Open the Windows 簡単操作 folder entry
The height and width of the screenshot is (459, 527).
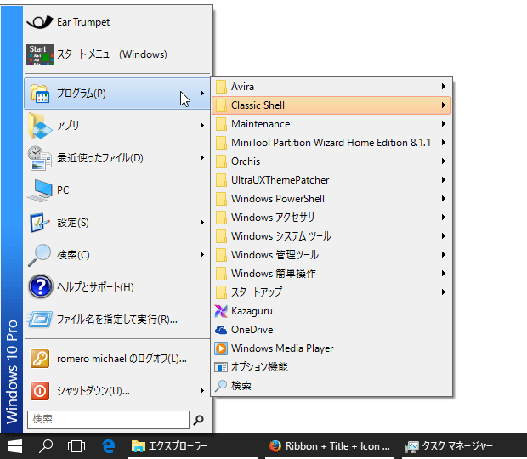point(331,274)
